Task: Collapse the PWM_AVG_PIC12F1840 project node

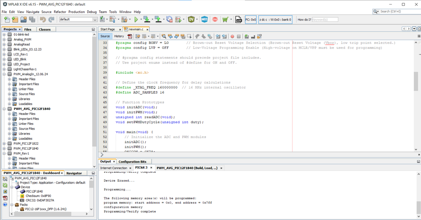Action: (x=4, y=109)
